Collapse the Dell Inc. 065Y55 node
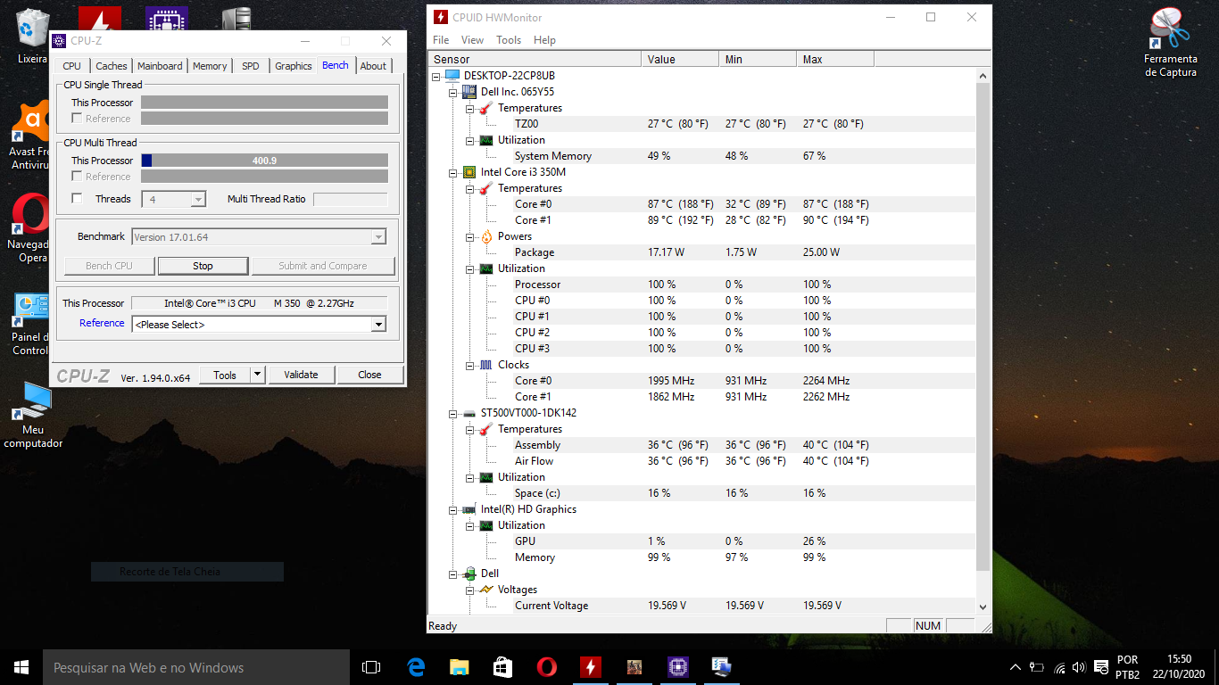 click(x=453, y=92)
